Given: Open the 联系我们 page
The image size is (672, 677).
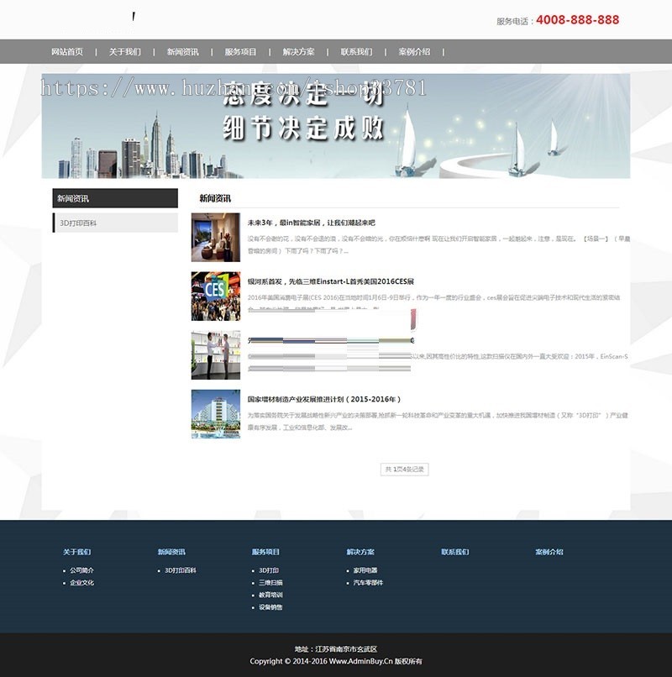Looking at the screenshot, I should (355, 50).
